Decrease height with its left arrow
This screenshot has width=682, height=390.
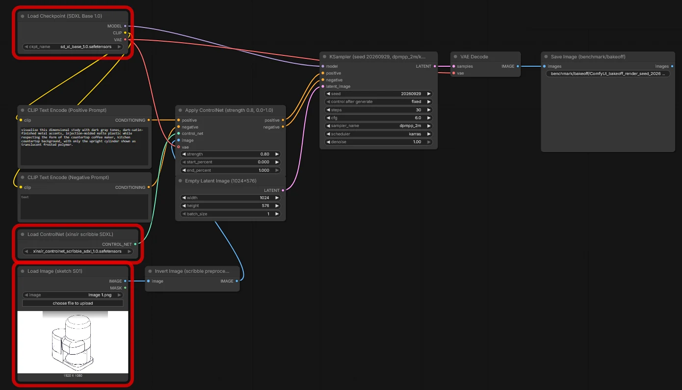184,206
